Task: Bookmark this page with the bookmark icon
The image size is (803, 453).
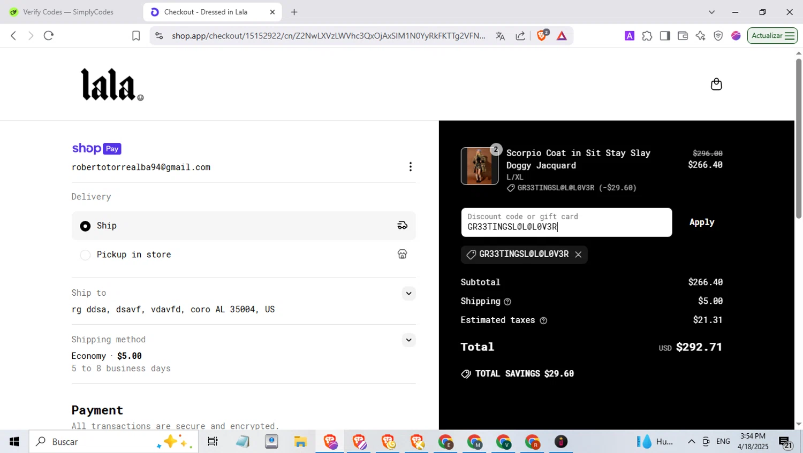Action: coord(136,36)
